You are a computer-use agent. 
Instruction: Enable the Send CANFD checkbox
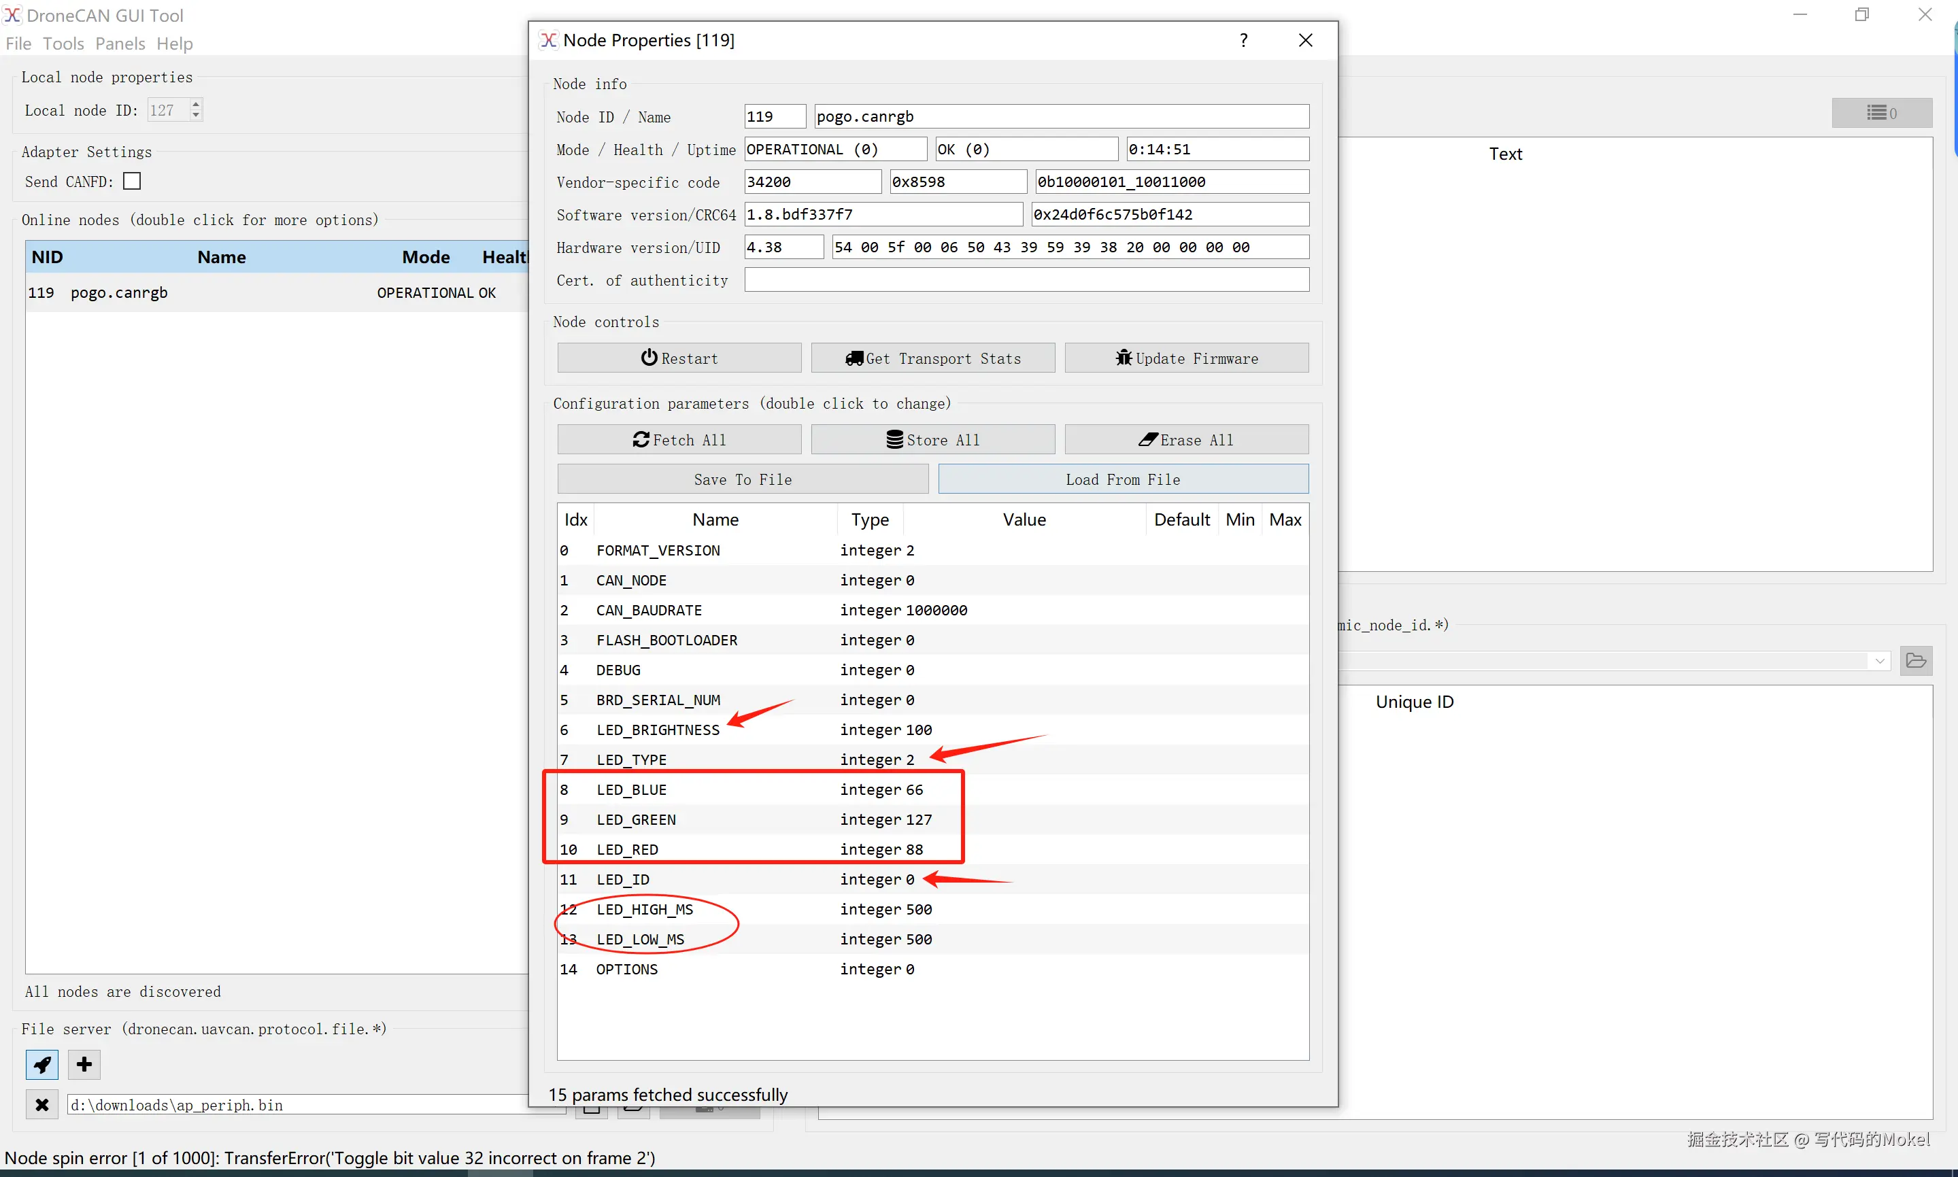click(x=133, y=182)
